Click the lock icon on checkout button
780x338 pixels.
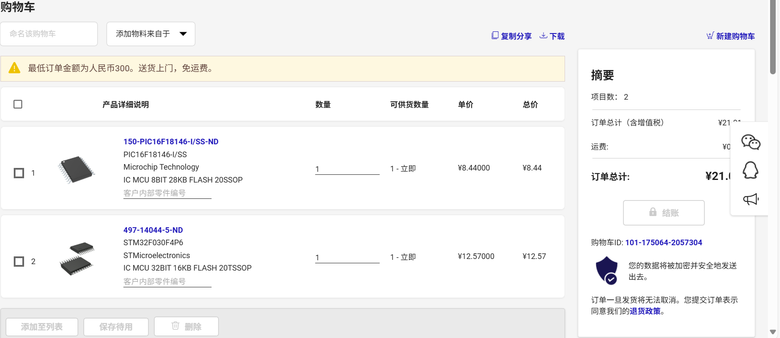pyautogui.click(x=653, y=212)
